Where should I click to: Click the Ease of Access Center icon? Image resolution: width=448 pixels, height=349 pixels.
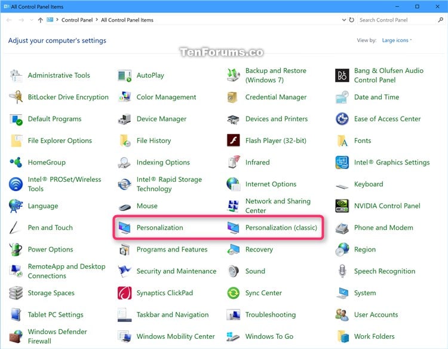click(342, 119)
